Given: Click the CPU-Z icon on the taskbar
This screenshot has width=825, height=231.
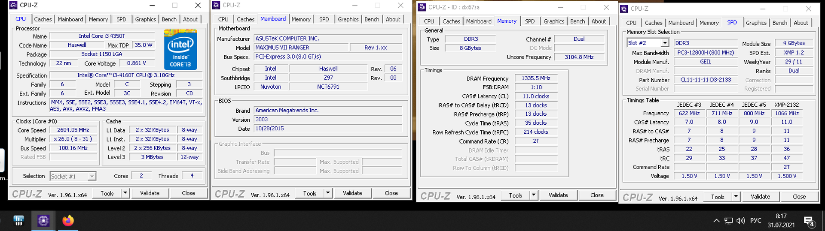Looking at the screenshot, I should [x=43, y=221].
